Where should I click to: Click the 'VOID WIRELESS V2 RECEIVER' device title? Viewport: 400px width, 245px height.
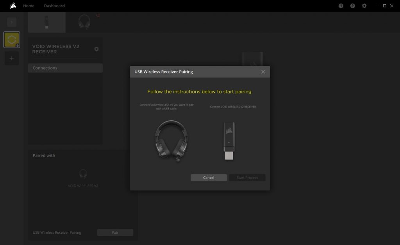click(55, 49)
